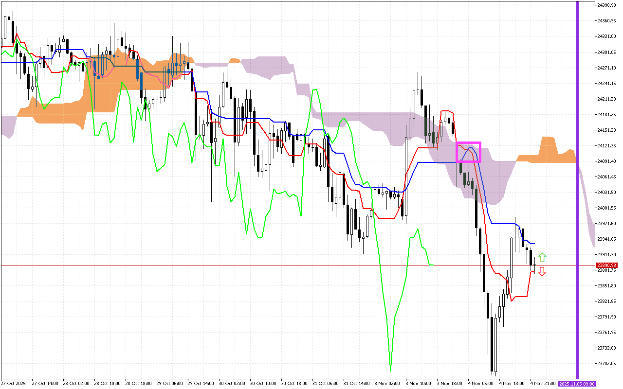Select the orange cloud segment right of the magenta box
This screenshot has width=623, height=389.
[548, 152]
